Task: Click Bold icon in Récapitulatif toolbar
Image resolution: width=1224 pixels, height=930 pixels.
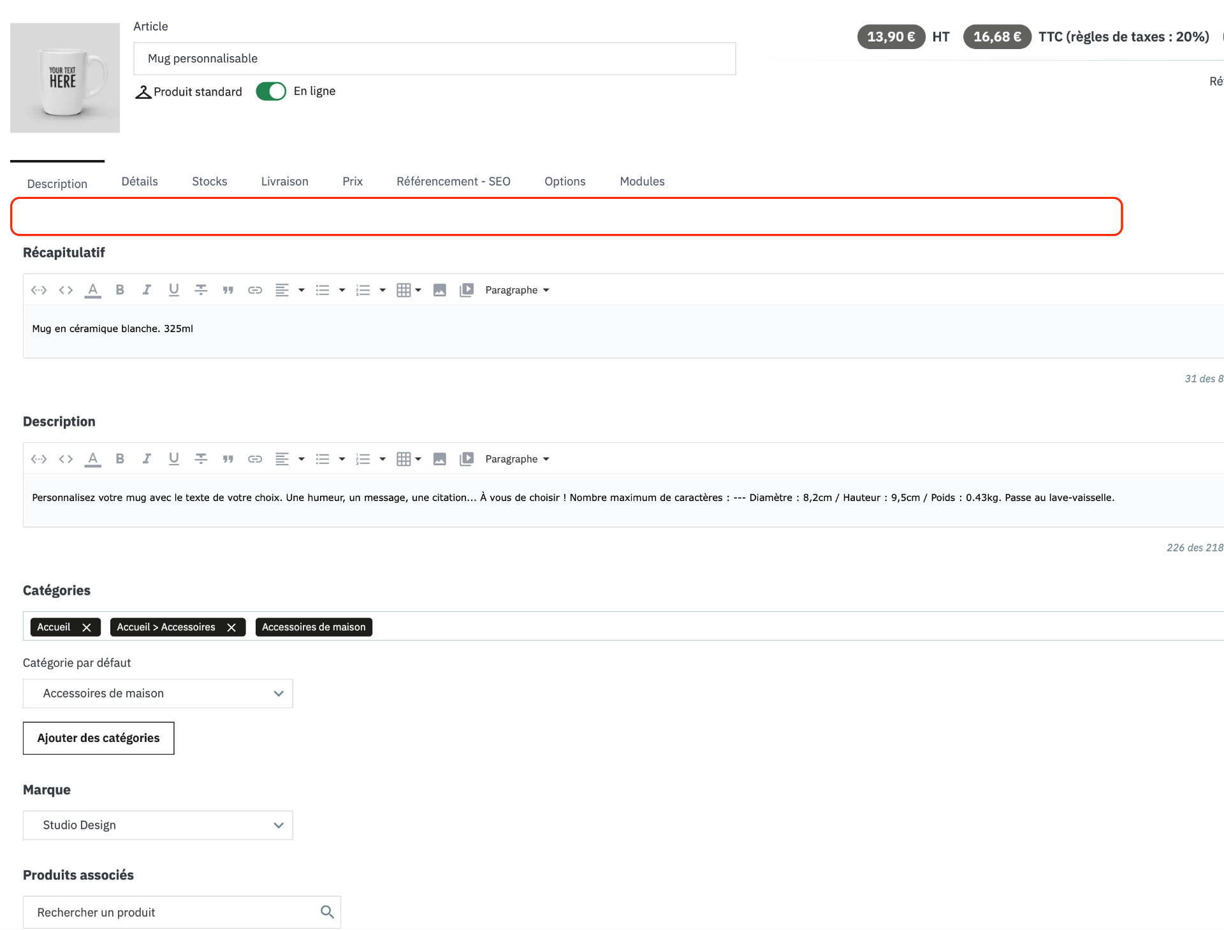Action: click(120, 290)
